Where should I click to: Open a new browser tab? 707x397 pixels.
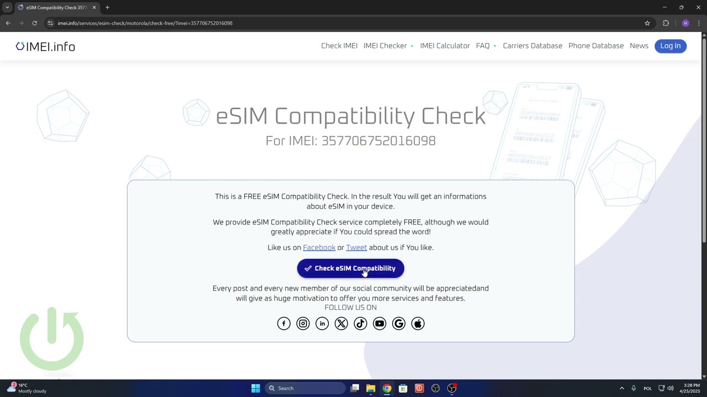107,7
